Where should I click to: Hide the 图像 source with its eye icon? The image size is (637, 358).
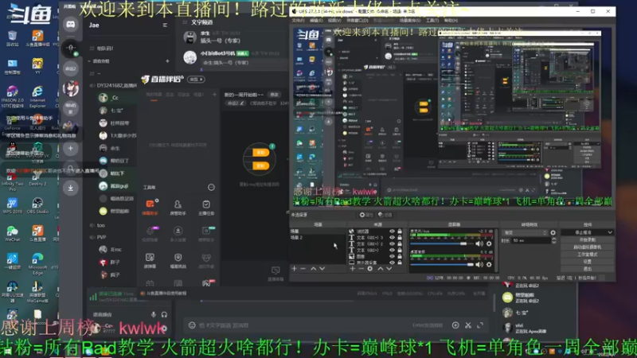[x=392, y=256]
